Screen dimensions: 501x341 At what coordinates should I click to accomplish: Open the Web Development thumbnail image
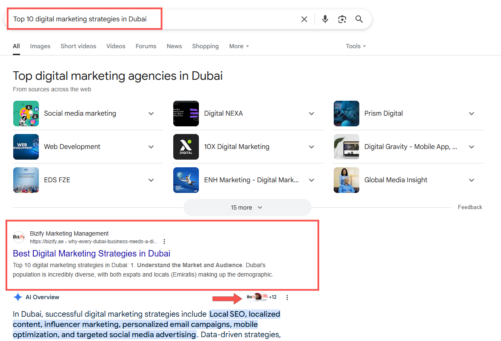[26, 147]
